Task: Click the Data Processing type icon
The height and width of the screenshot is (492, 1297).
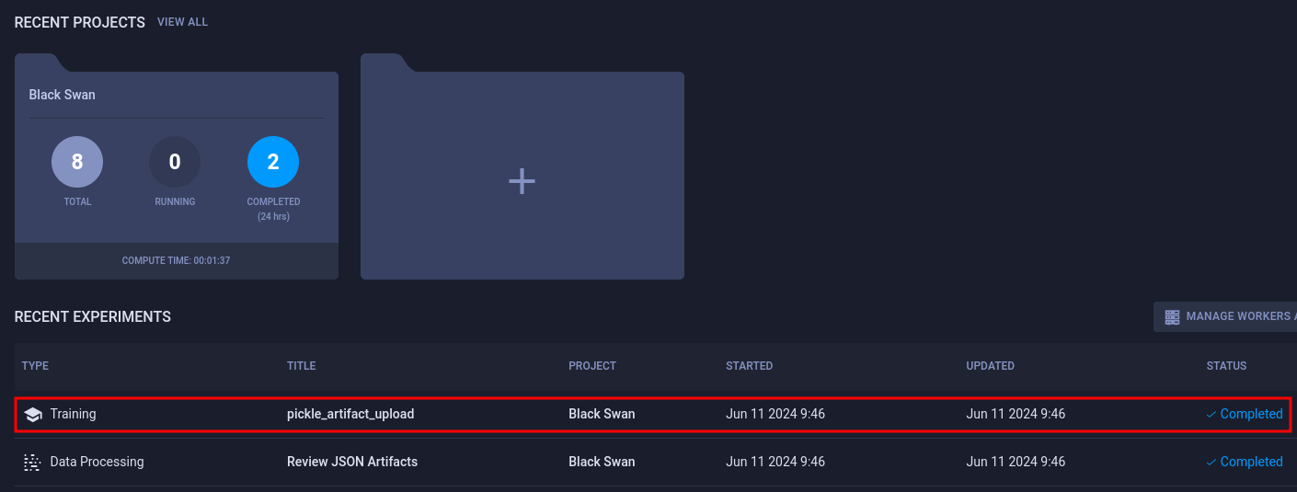Action: (33, 463)
